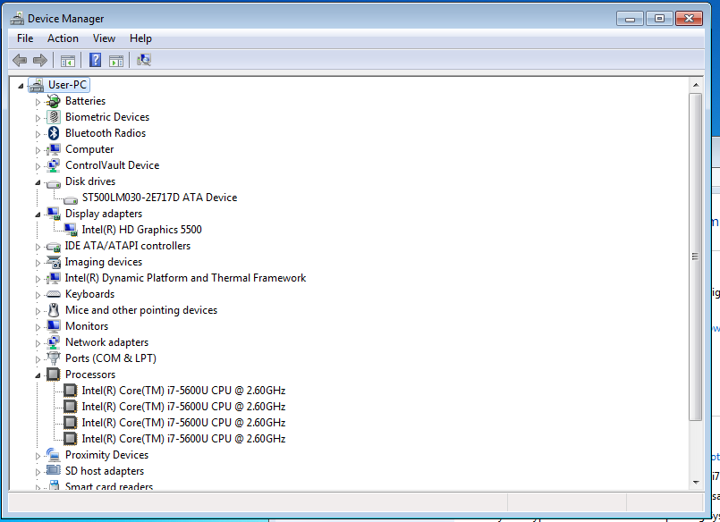Select the Ports (COM & LPT) icon
The height and width of the screenshot is (522, 720).
(x=54, y=358)
